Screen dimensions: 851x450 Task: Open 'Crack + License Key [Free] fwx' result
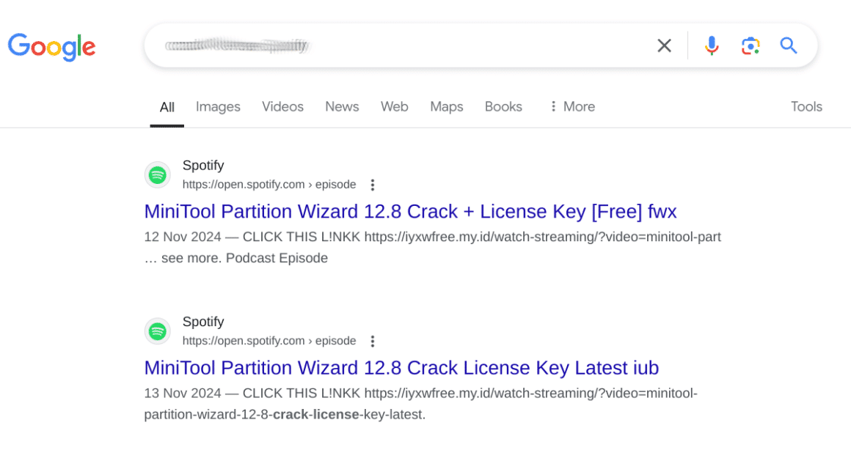[410, 212]
